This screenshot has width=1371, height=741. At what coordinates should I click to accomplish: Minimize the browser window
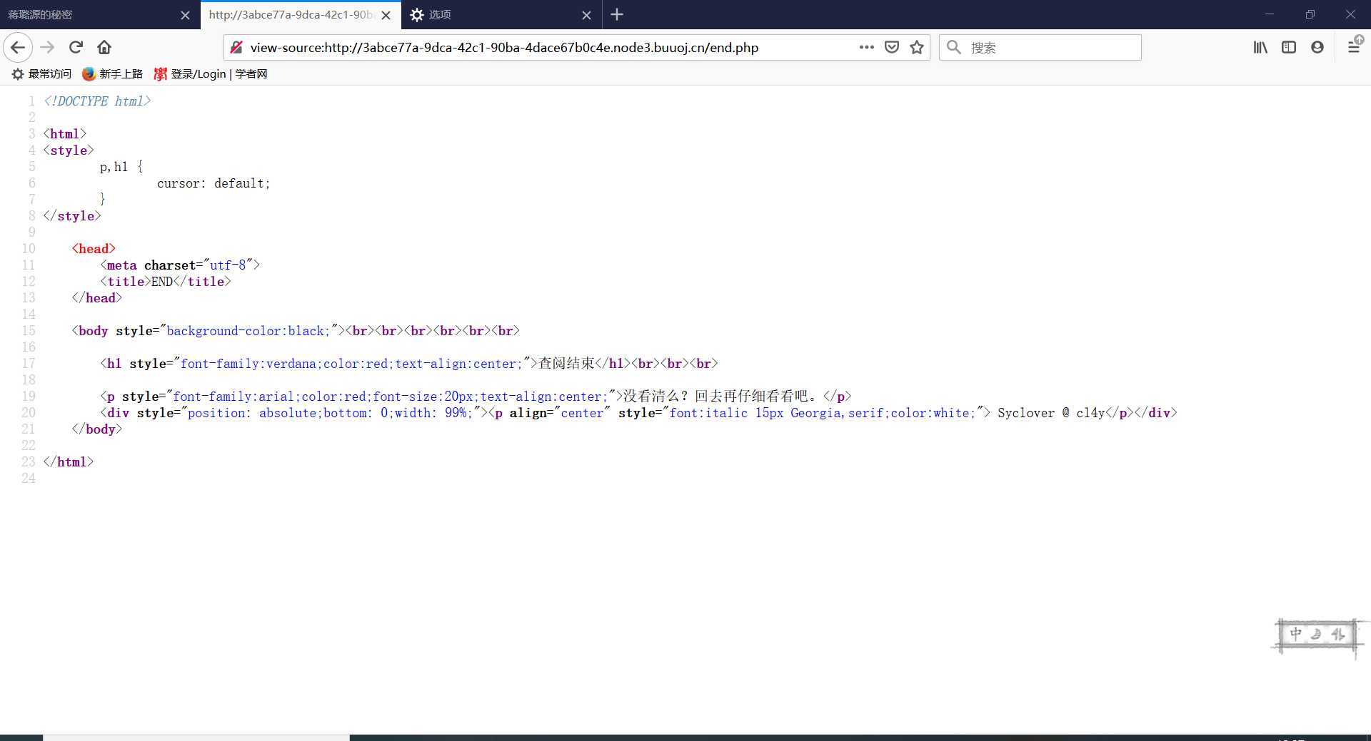tap(1270, 14)
